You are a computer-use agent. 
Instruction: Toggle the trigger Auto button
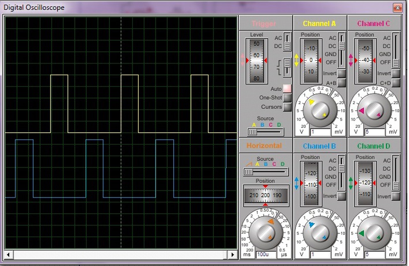click(287, 89)
